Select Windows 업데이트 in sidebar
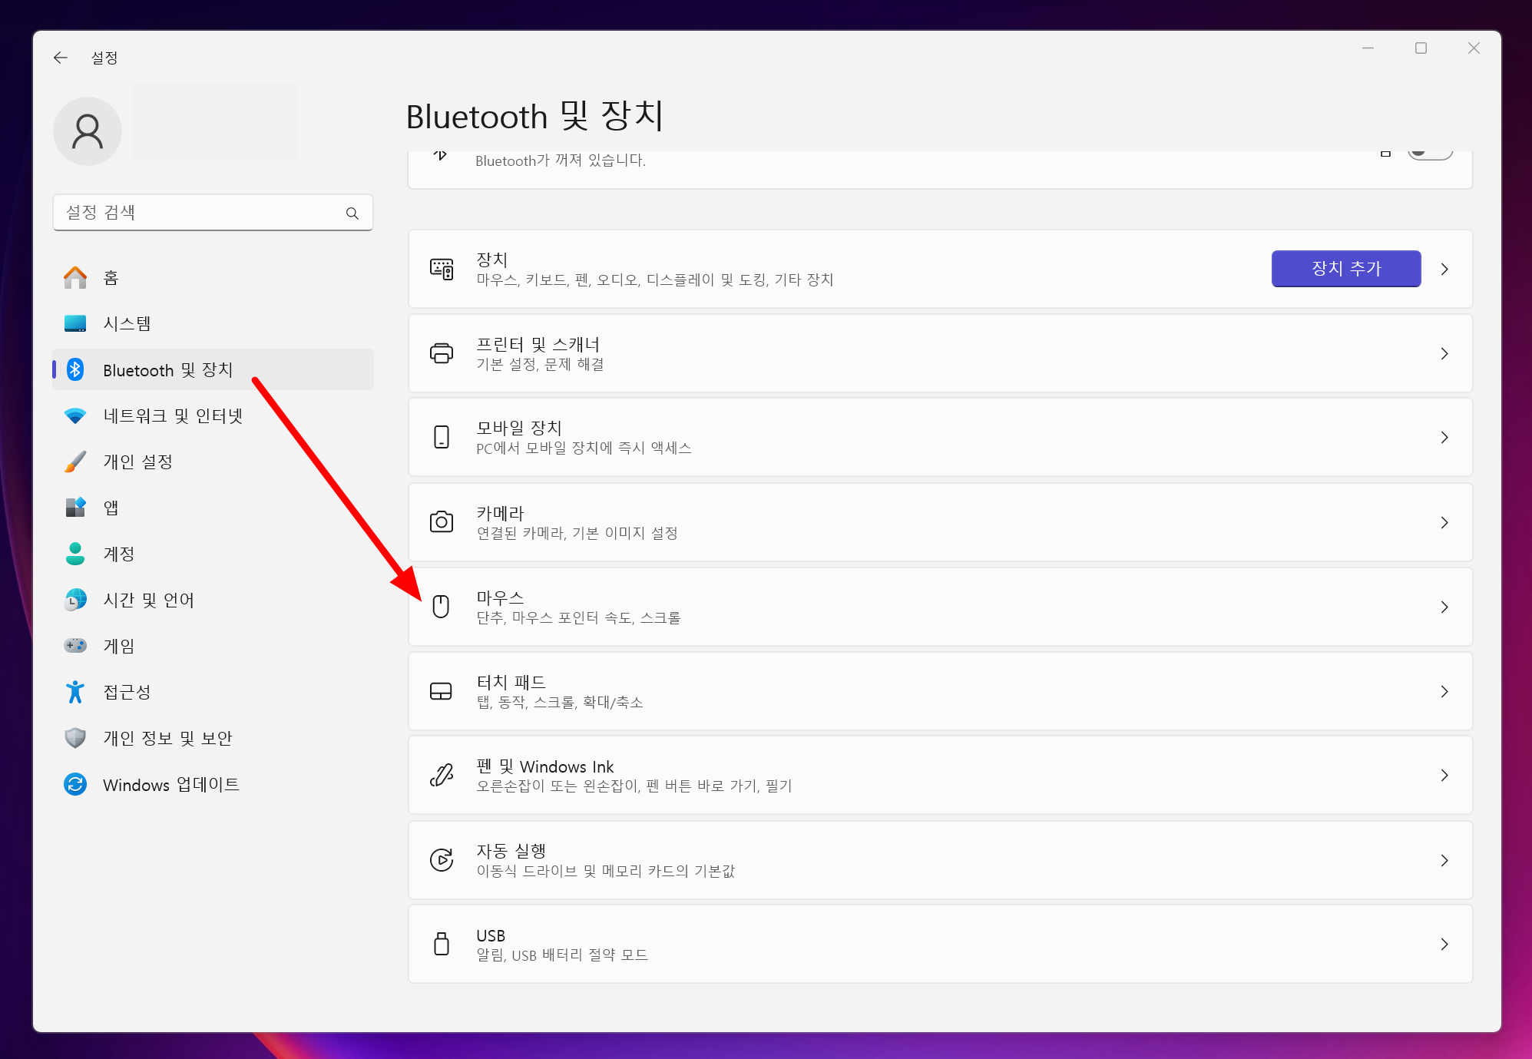This screenshot has height=1059, width=1532. [170, 784]
